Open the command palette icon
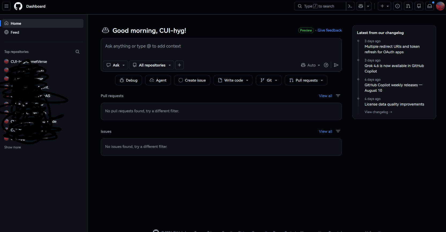The height and width of the screenshot is (232, 446). point(350,6)
